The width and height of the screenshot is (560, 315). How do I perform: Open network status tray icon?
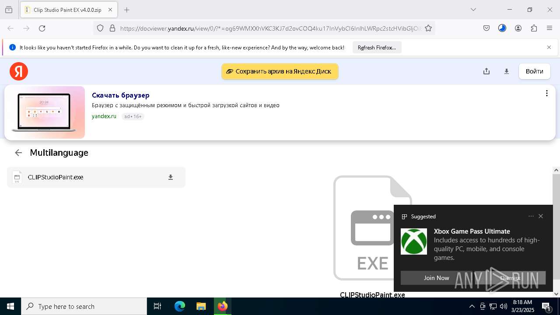493,306
